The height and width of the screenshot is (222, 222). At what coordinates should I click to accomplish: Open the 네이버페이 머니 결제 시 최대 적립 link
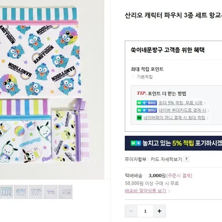[x=174, y=118]
